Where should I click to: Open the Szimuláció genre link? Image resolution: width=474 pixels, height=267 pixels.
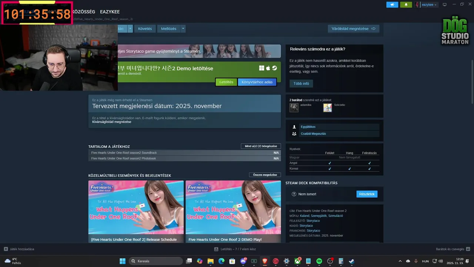[336, 216]
